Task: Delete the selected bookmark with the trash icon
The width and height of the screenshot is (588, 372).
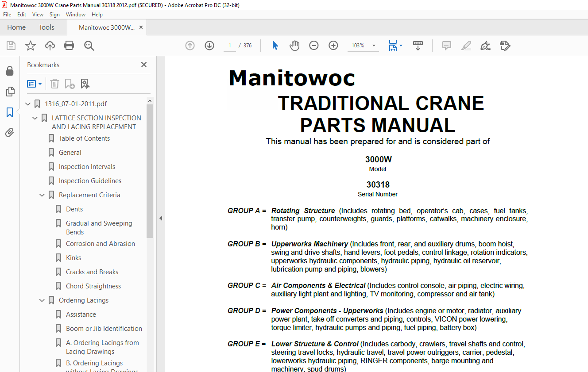Action: (54, 84)
